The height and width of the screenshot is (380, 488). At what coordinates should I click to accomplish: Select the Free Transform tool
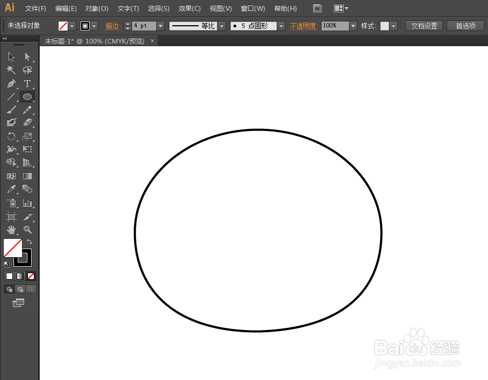pyautogui.click(x=27, y=149)
